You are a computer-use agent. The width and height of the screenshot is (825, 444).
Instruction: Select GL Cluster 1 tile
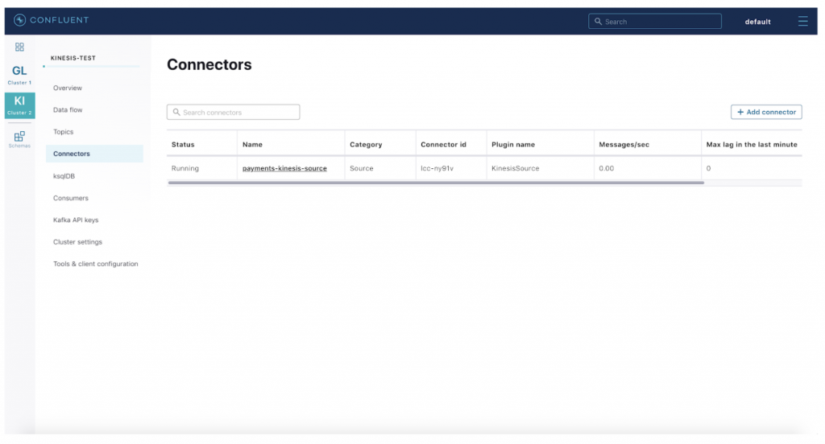click(x=19, y=75)
